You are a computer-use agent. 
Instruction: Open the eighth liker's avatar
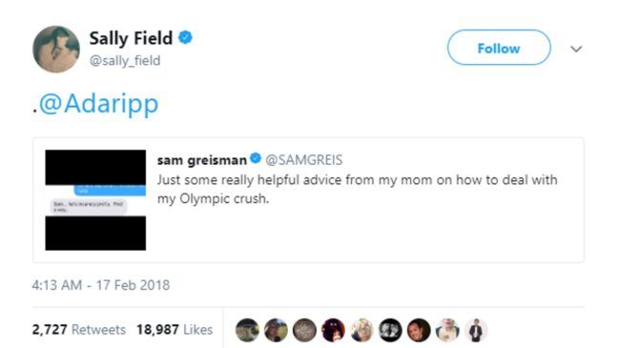(447, 330)
